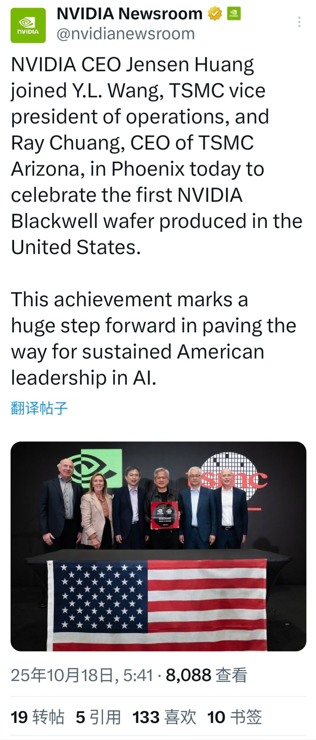
Task: Open the three-dot more options menu
Action: [x=299, y=22]
